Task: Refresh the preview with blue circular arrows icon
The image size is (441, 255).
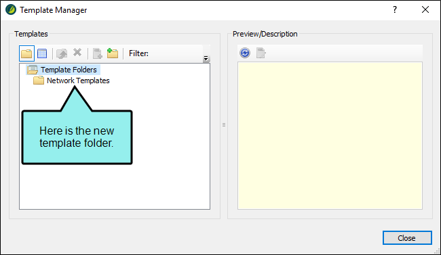Action: (x=245, y=53)
